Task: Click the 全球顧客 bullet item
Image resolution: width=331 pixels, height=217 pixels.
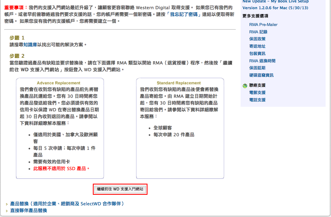Action: click(x=163, y=128)
